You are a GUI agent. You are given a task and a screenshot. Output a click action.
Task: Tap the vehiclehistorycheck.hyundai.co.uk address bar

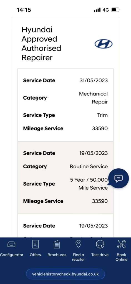(65, 274)
